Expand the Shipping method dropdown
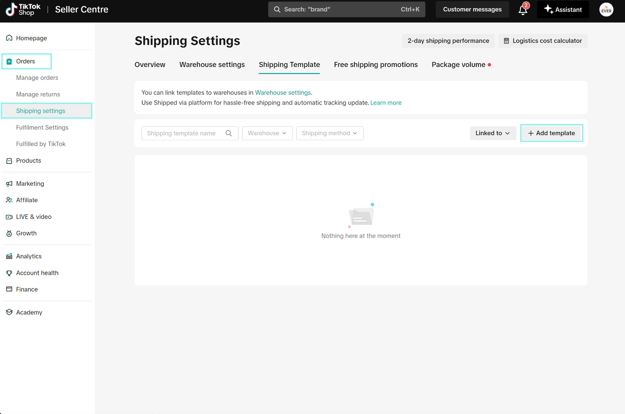The height and width of the screenshot is (414, 625). pyautogui.click(x=329, y=133)
